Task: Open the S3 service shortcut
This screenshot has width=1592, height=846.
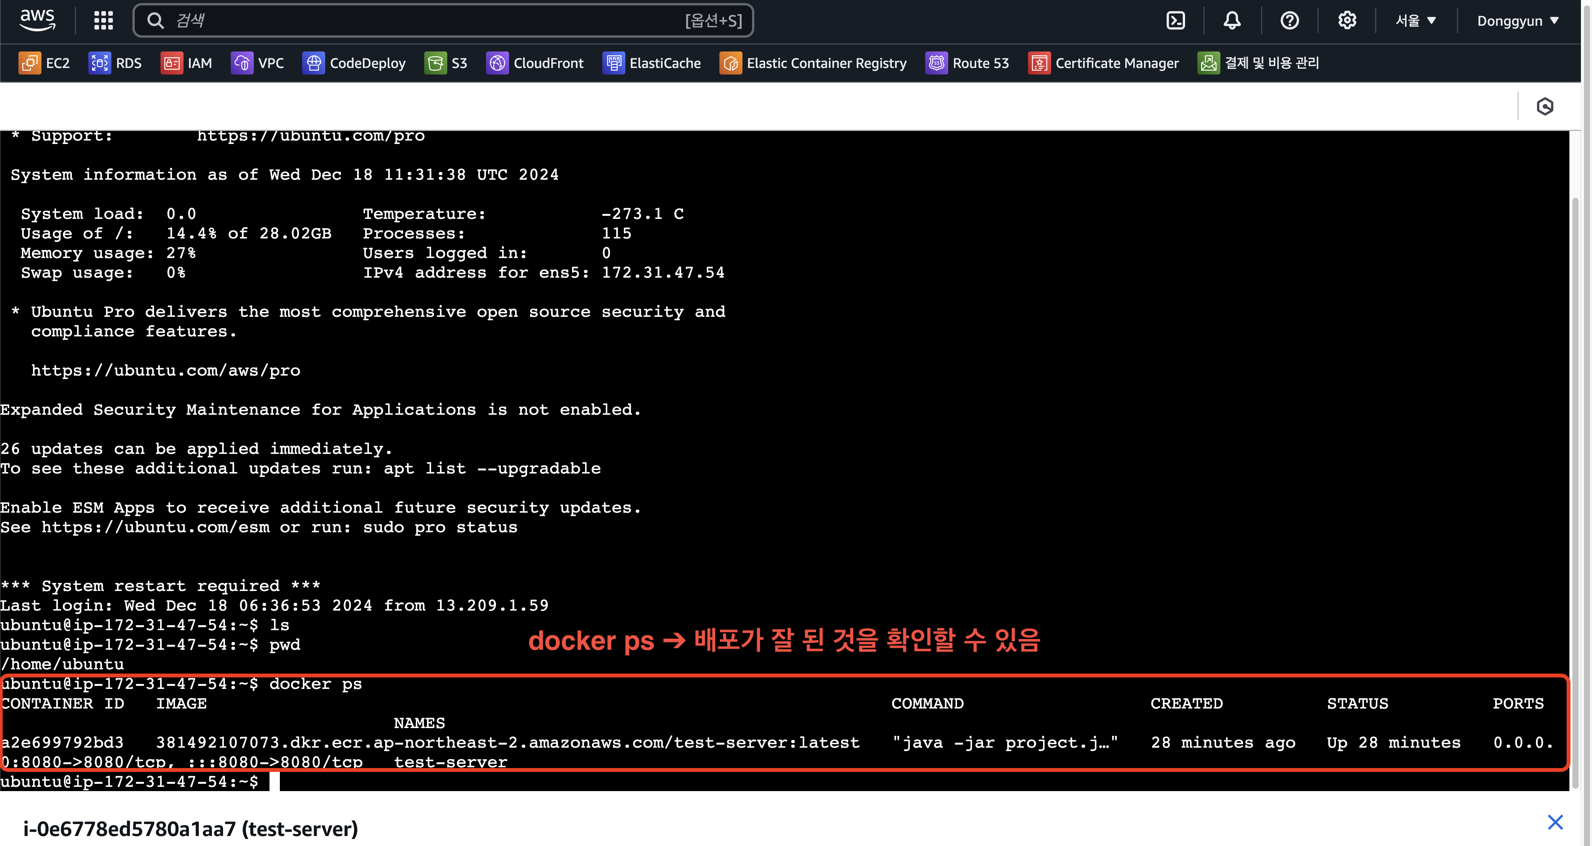Action: tap(446, 63)
